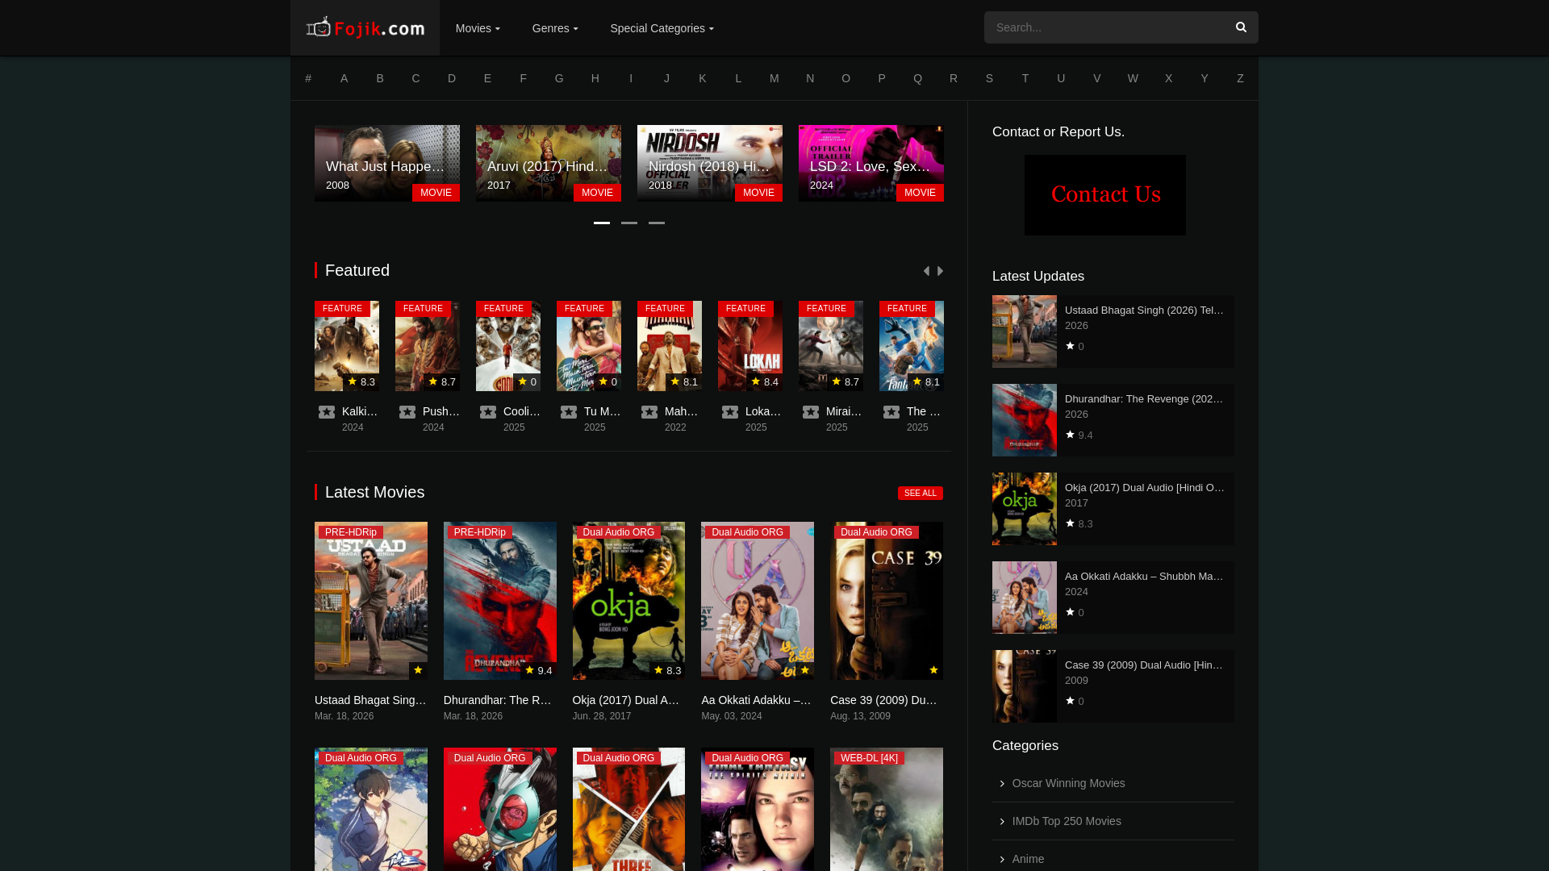The height and width of the screenshot is (871, 1549).
Task: Click the search magnifier icon
Action: (1241, 27)
